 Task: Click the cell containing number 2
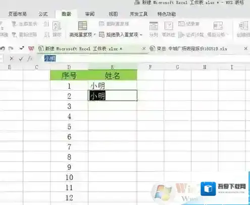(69, 96)
